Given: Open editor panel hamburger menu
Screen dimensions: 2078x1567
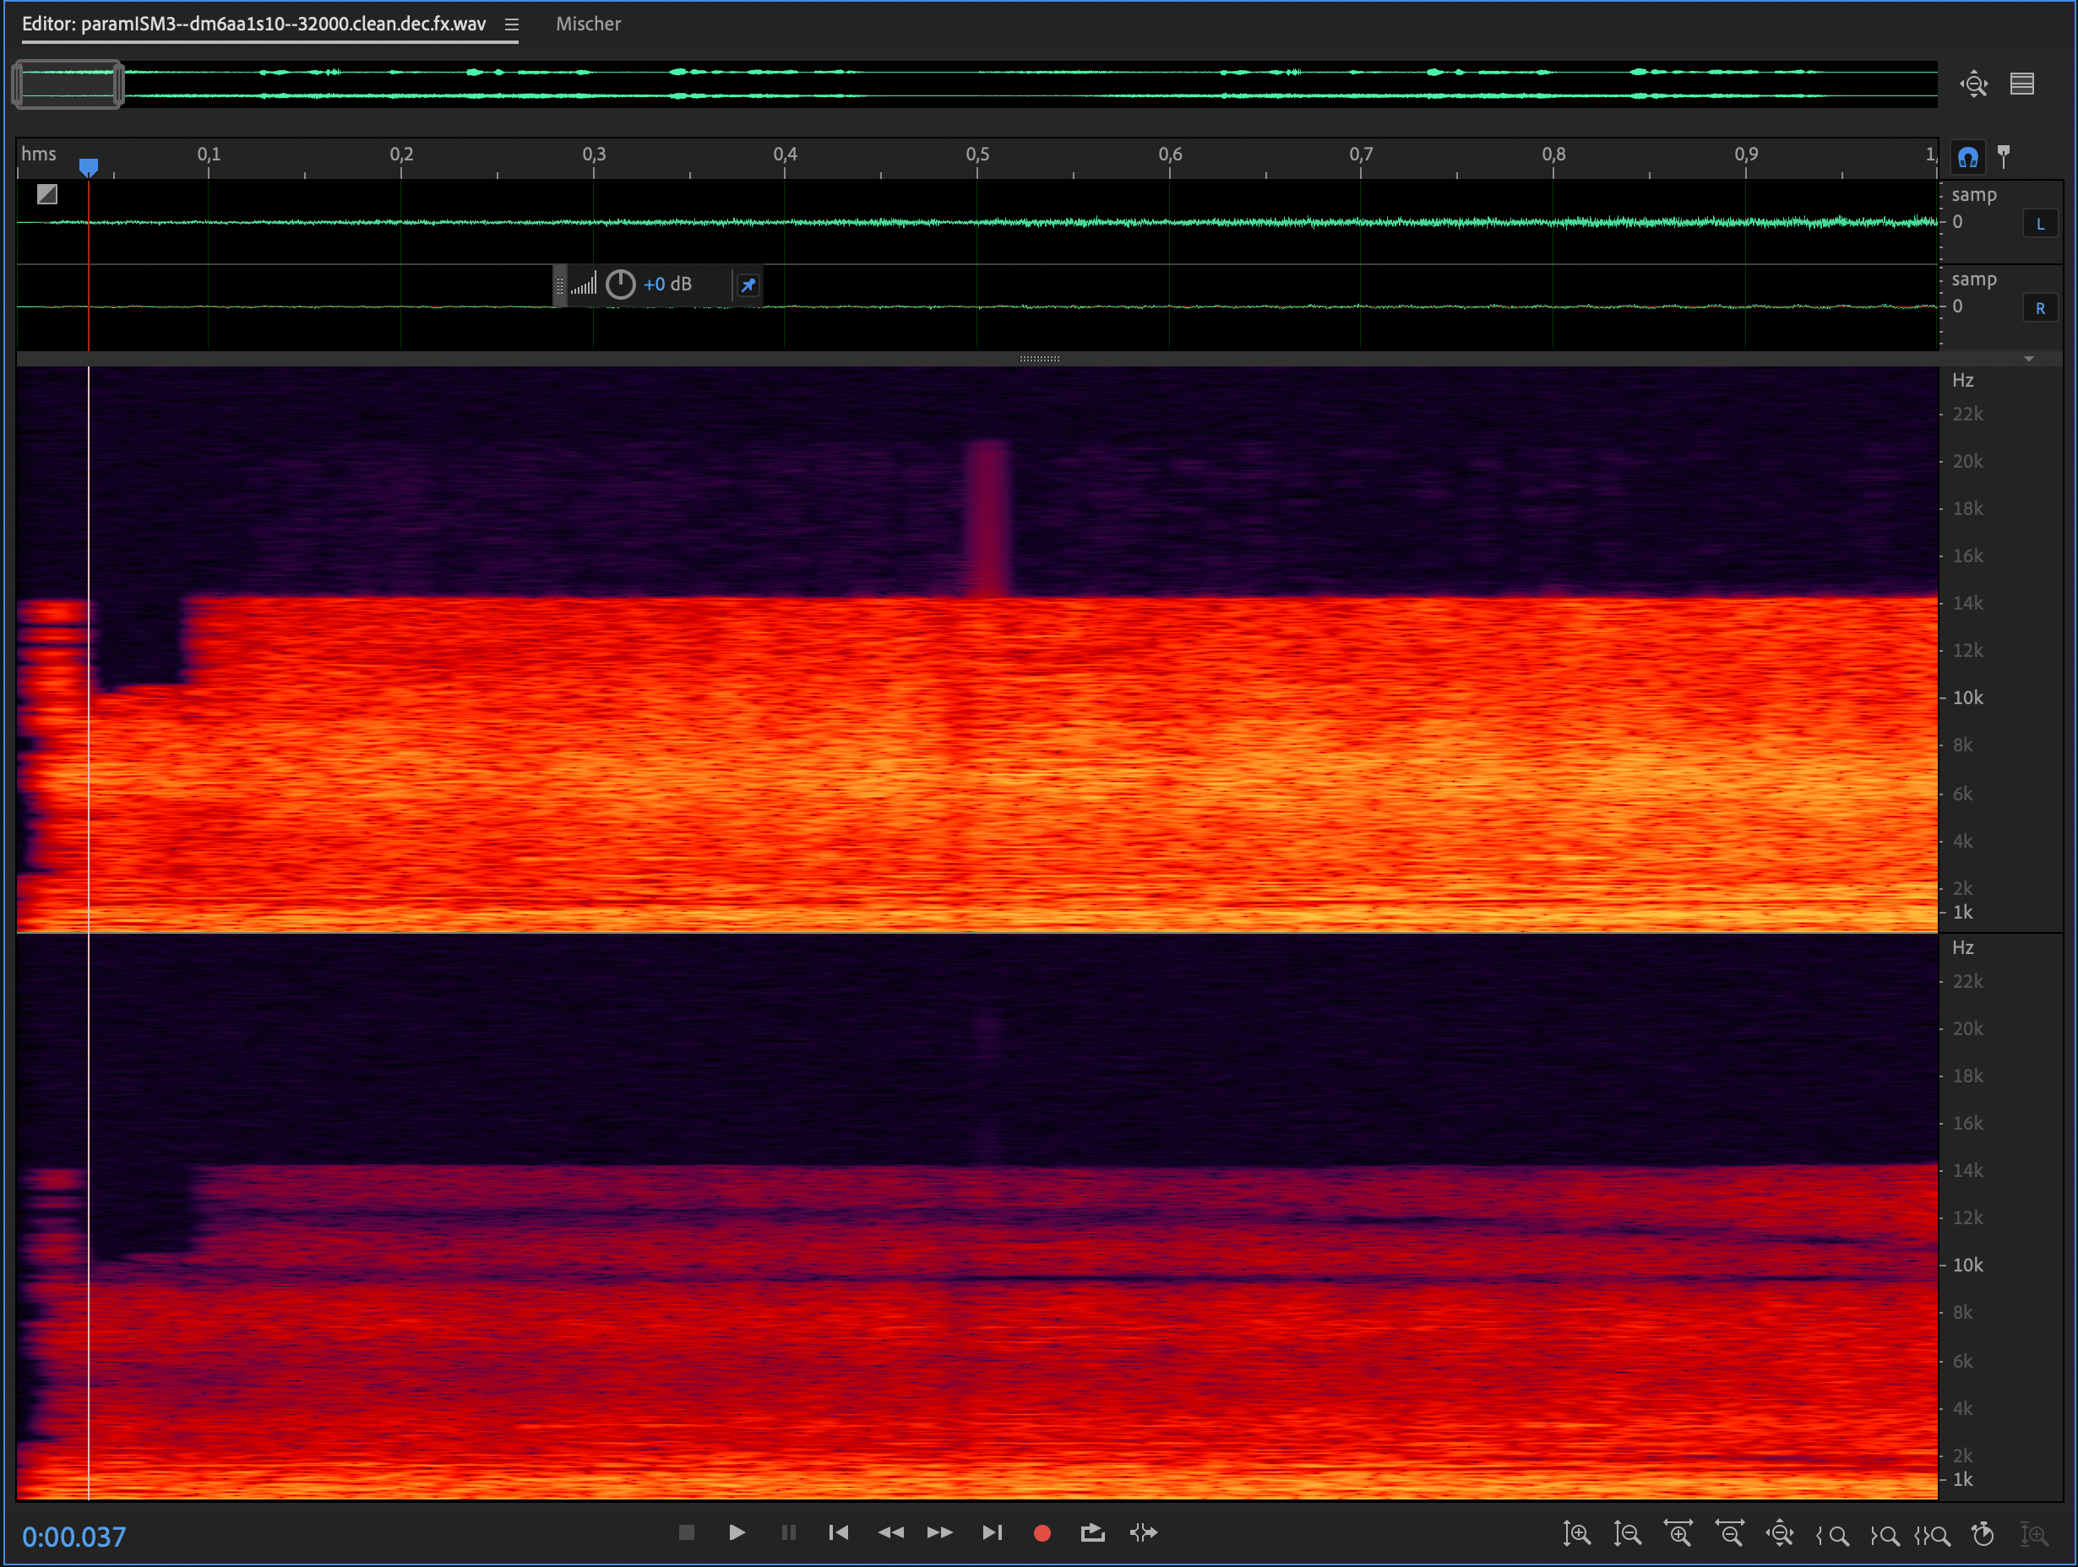Looking at the screenshot, I should pyautogui.click(x=512, y=24).
